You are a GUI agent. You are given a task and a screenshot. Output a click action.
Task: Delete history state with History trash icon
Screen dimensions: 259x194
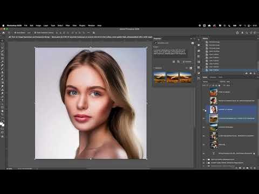(x=254, y=73)
